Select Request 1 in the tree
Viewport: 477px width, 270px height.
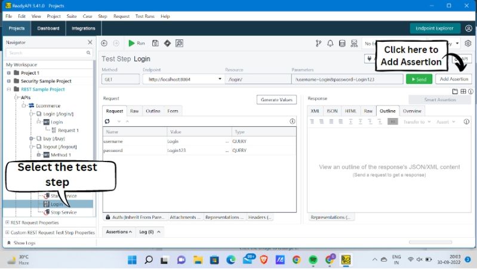click(68, 131)
